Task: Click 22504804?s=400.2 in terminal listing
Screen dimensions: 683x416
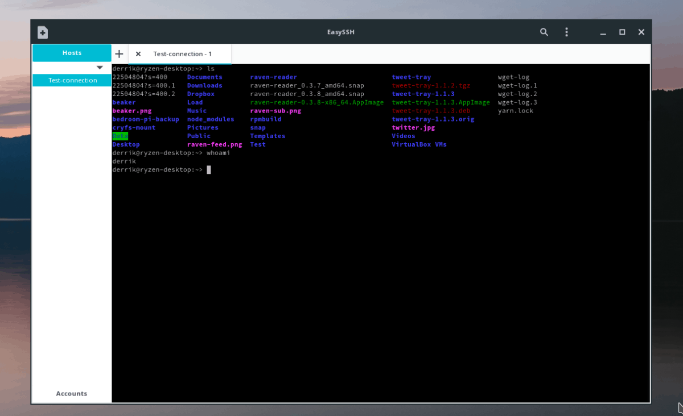Action: pos(143,94)
